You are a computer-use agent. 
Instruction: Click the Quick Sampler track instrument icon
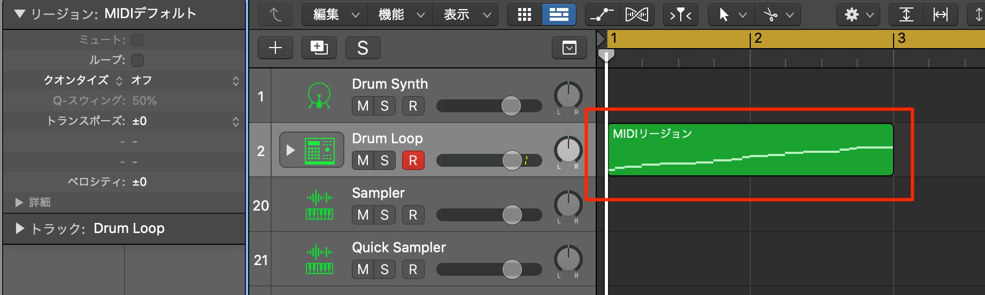click(x=319, y=260)
